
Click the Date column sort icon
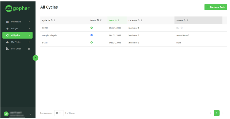[x=116, y=20]
